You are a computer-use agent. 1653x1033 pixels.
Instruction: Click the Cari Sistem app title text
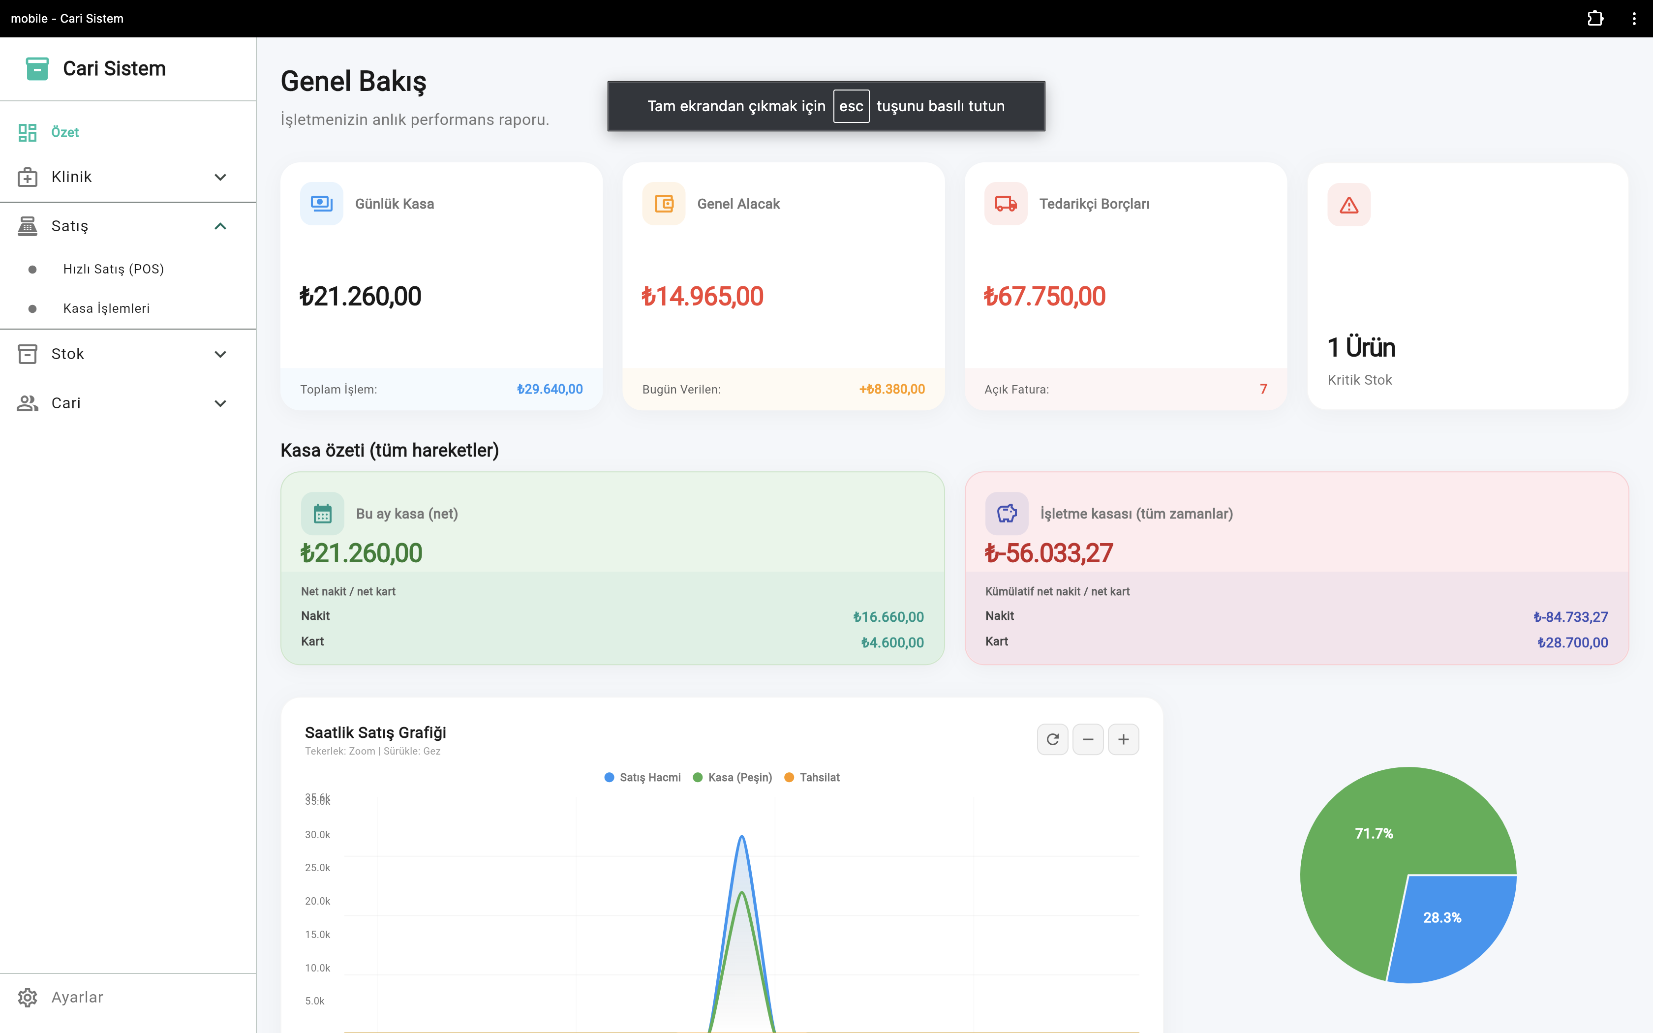115,69
